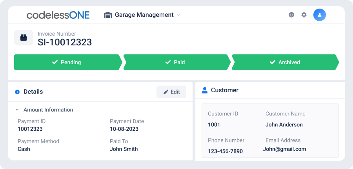The height and width of the screenshot is (169, 353).
Task: Open the user profile avatar
Action: click(x=319, y=15)
